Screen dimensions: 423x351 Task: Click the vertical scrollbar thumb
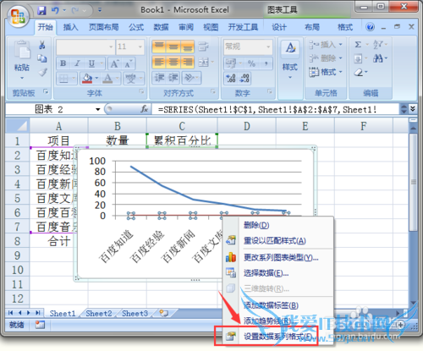(414, 183)
